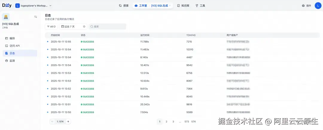Expand the [V3] SQL生成 app dropdown
Image resolution: width=323 pixels, height=130 pixels.
[161, 6]
